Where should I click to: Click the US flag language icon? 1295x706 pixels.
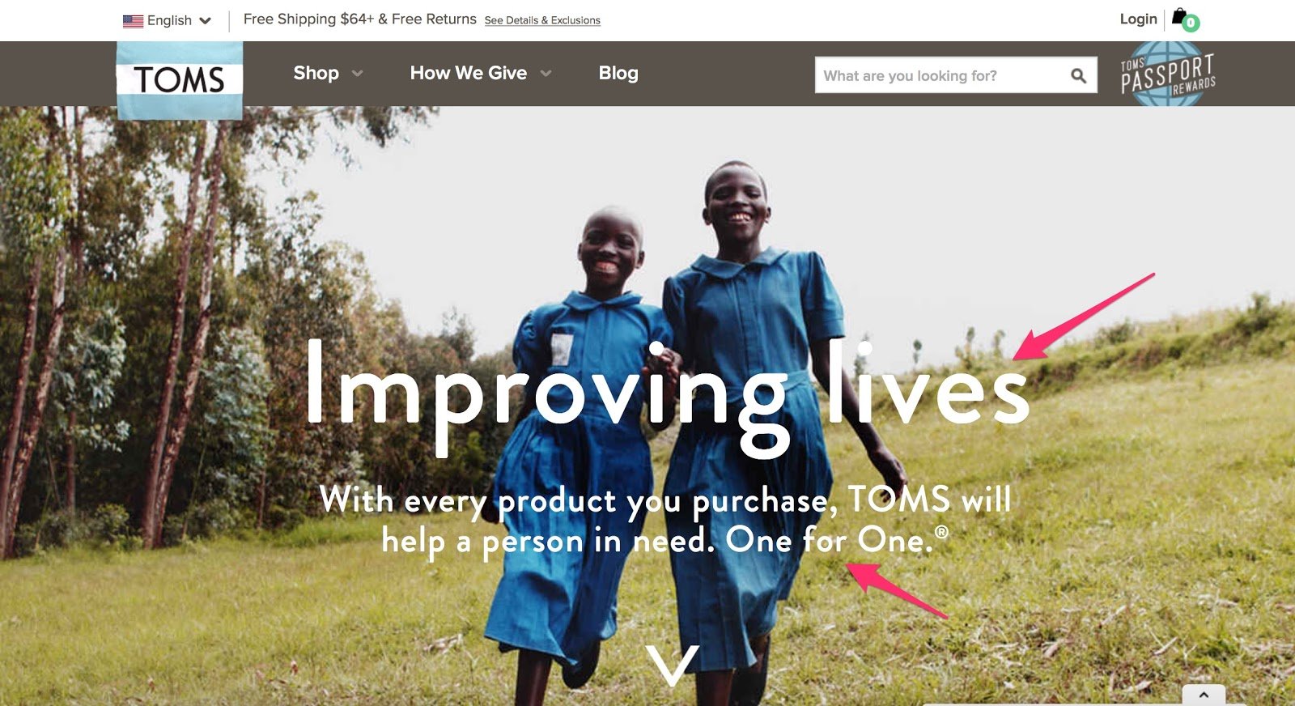(133, 21)
